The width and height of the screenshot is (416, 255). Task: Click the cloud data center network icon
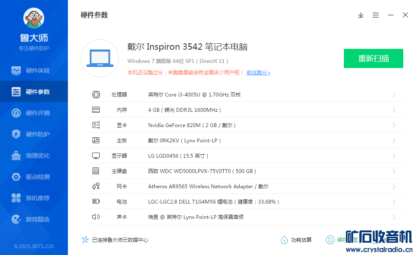pyautogui.click(x=85, y=240)
